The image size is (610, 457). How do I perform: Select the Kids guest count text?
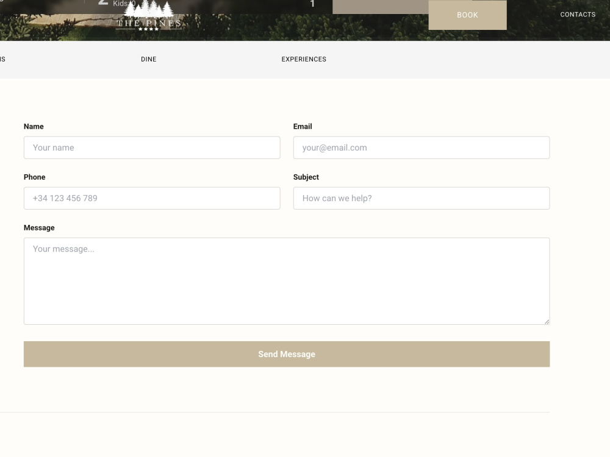124,4
